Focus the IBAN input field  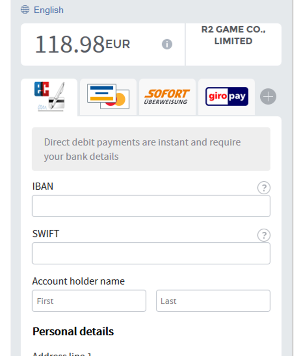(151, 206)
